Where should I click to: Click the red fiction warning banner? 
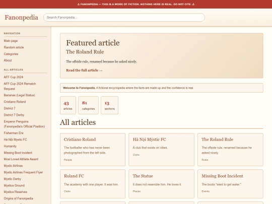(x=136, y=4)
